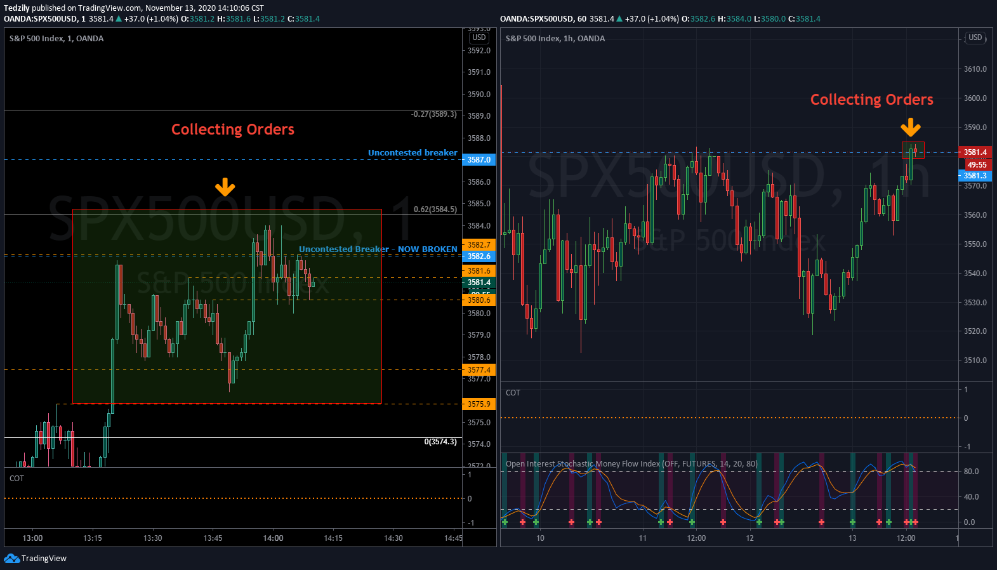Click the red 3581.4 price label on the 1h chart

(x=975, y=152)
